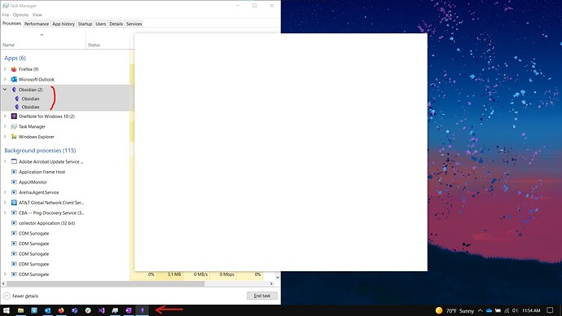Open the Microsoft Teams taskbar icon
The image size is (562, 316).
point(75,310)
